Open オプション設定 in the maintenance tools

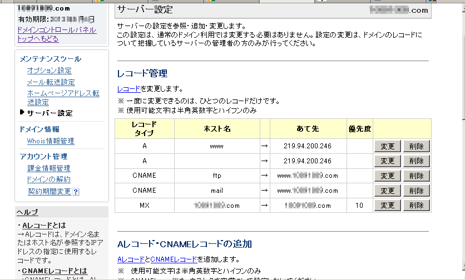[x=49, y=71]
